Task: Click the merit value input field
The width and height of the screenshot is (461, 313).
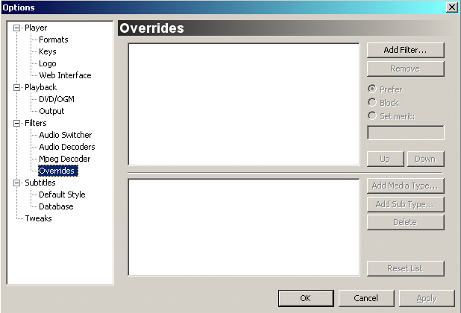Action: tap(406, 133)
